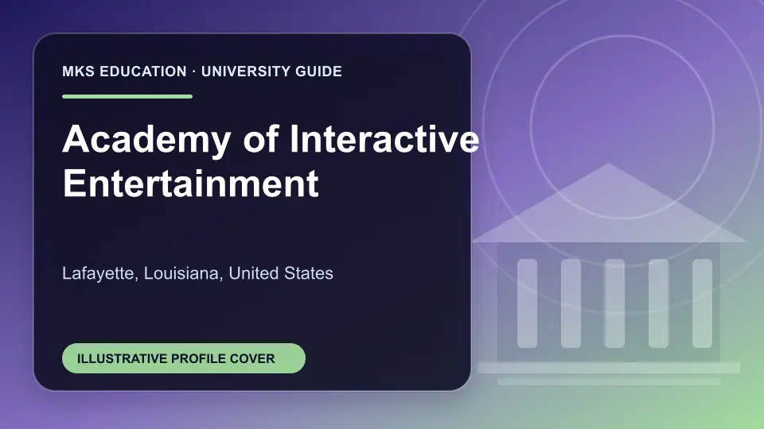Image resolution: width=764 pixels, height=429 pixels.
Task: Click the title 'Academy of Interactive Entertainment'
Action: tap(271, 161)
